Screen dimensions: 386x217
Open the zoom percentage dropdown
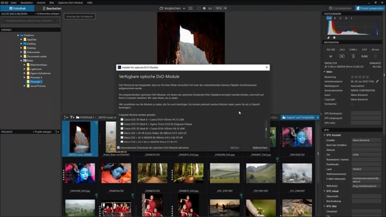point(225,8)
